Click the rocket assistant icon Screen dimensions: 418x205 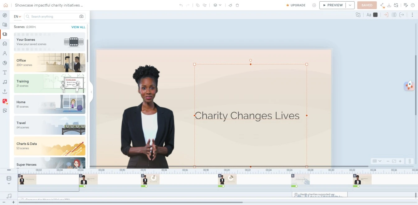[409, 86]
